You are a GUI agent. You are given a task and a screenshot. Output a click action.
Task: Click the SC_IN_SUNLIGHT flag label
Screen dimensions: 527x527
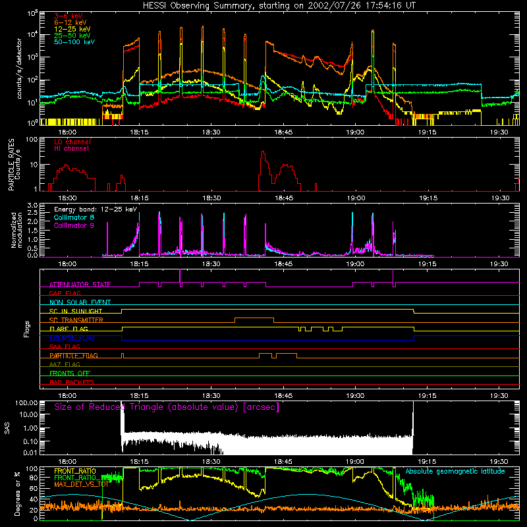[x=76, y=311]
